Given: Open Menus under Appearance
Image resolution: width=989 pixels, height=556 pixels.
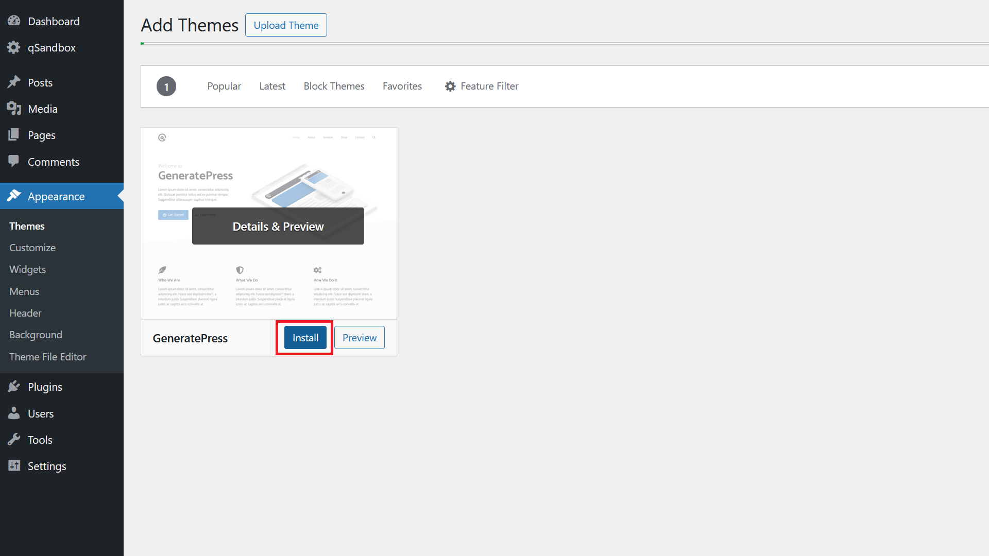Looking at the screenshot, I should [x=24, y=291].
